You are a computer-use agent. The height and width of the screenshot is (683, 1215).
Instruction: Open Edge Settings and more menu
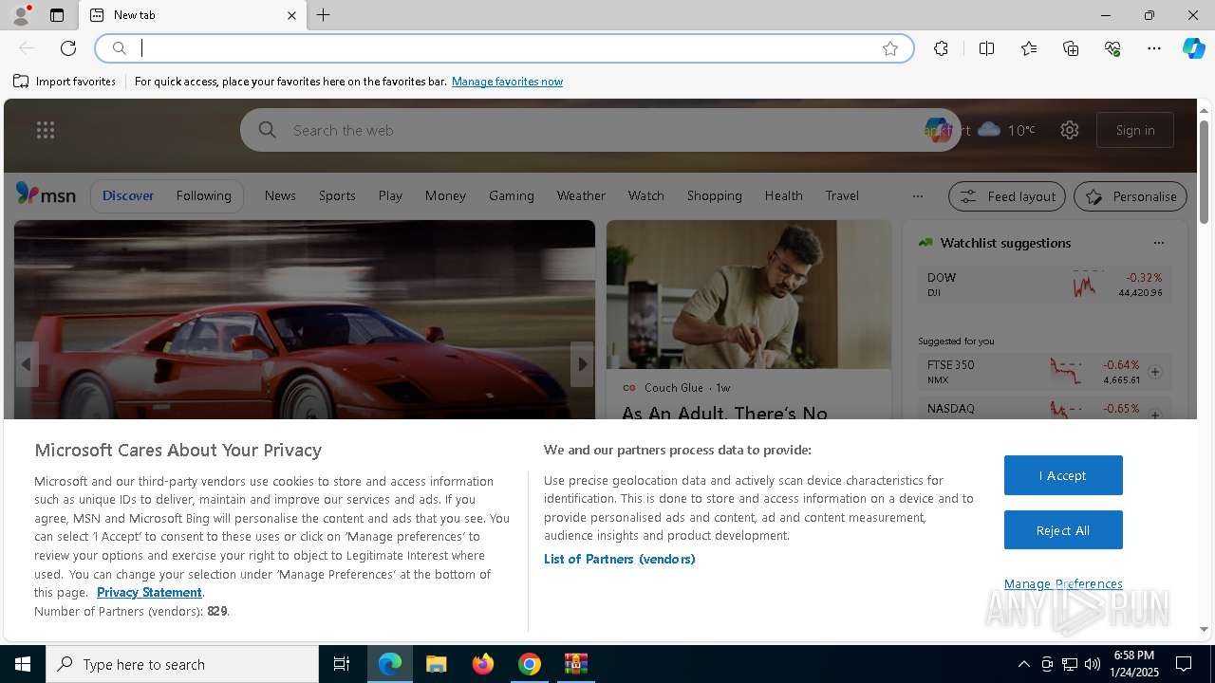(1154, 48)
